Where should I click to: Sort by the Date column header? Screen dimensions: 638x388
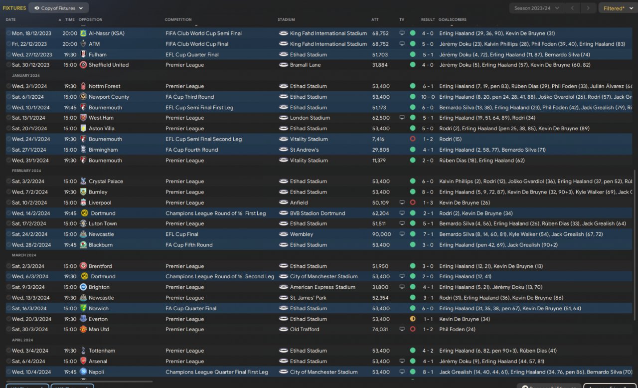[x=10, y=19]
